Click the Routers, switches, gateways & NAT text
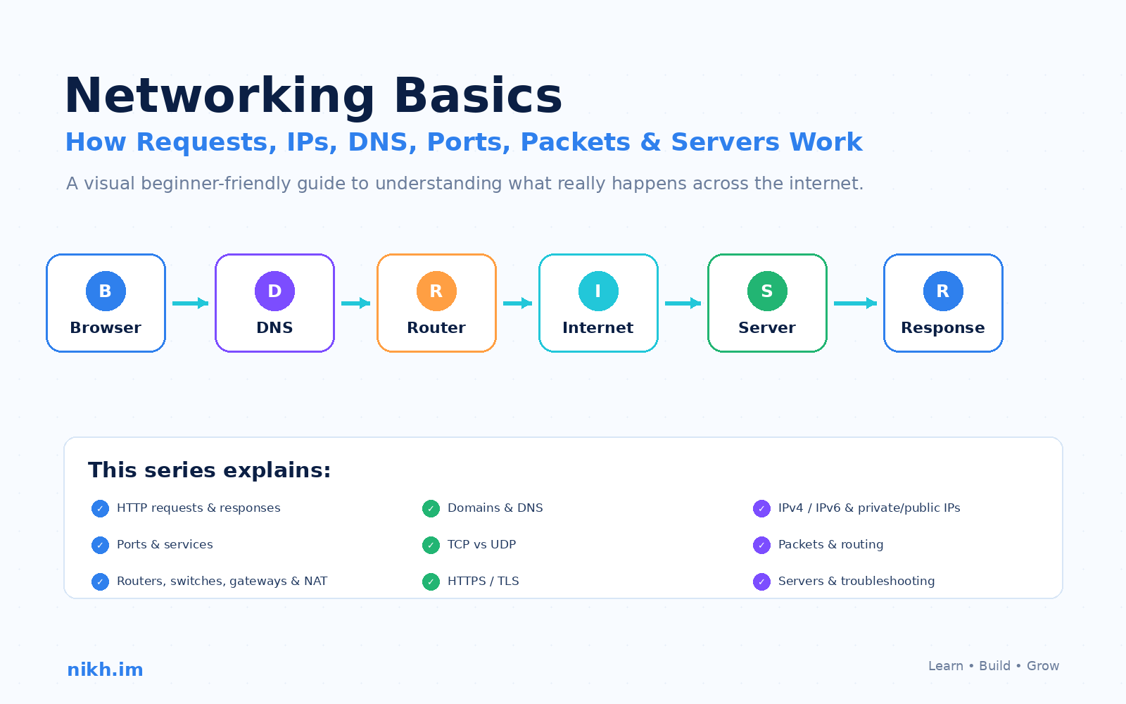 (222, 582)
